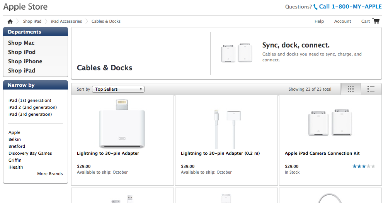Go to Shop iPod department
The image size is (388, 203).
pyautogui.click(x=22, y=52)
